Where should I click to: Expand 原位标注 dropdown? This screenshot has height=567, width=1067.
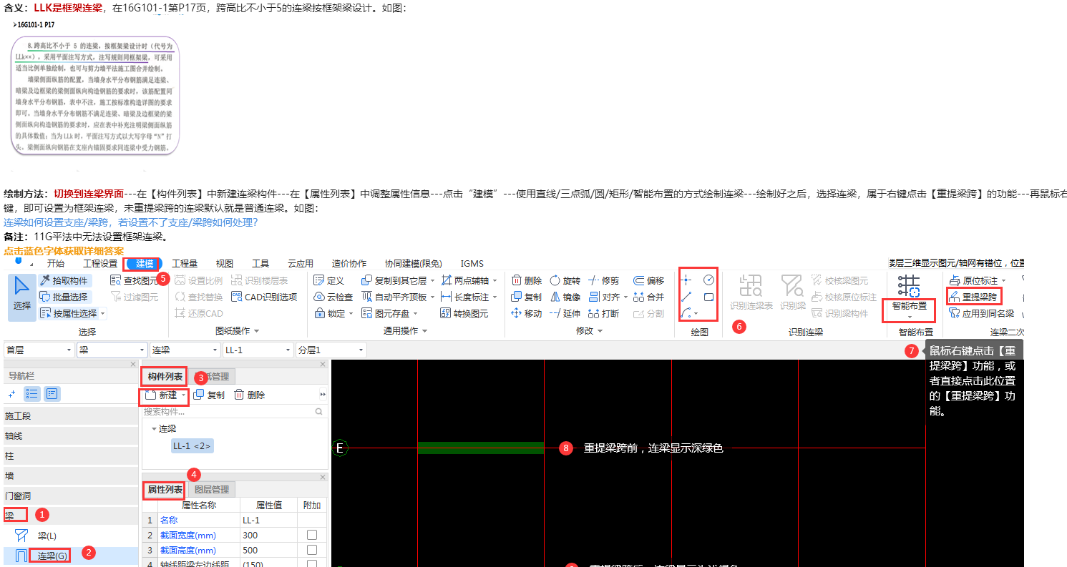1003,280
